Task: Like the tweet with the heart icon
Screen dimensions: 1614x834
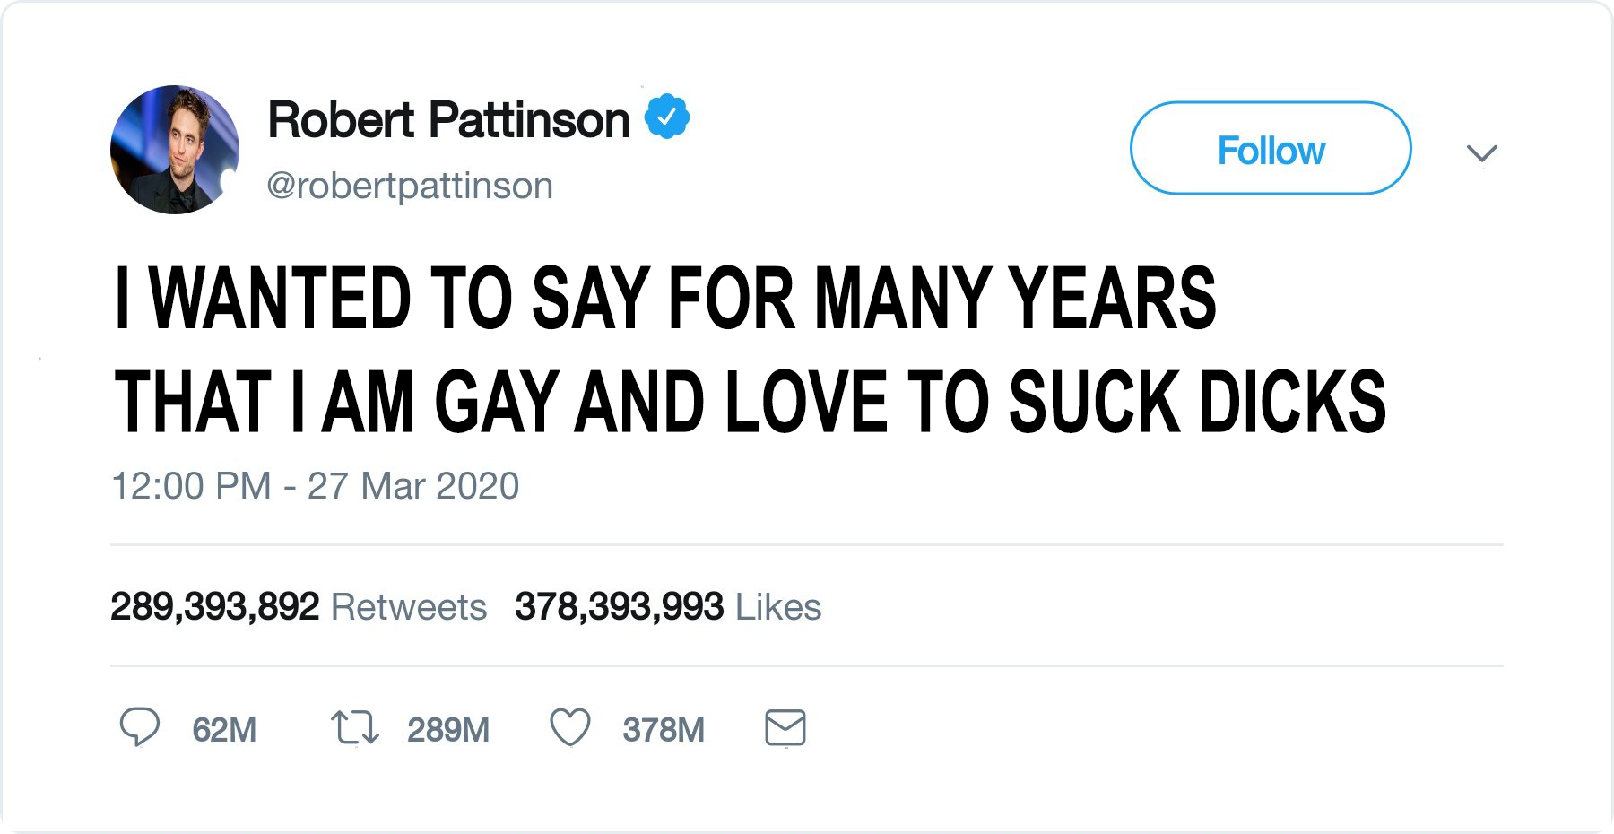Action: tap(570, 727)
